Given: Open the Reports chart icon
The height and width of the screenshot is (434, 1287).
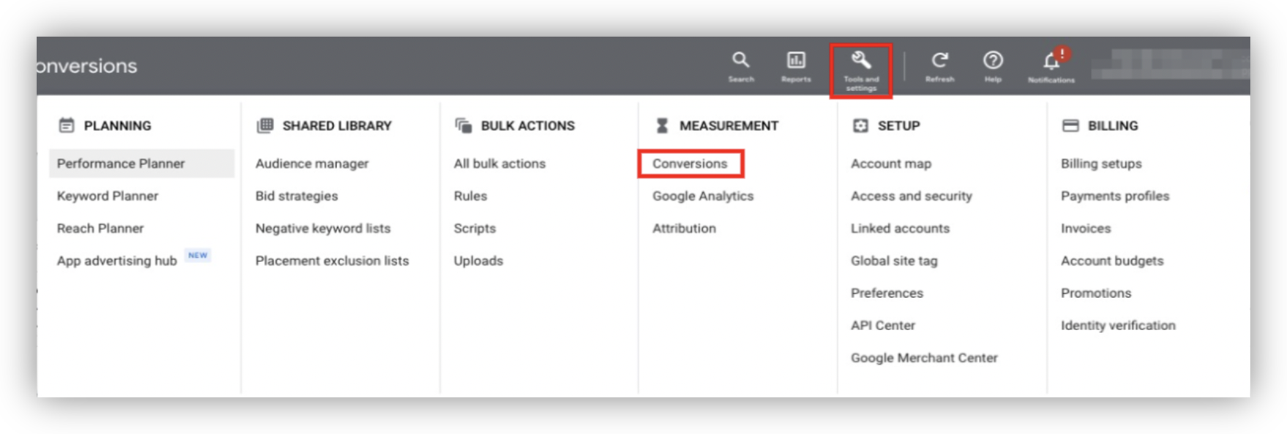Looking at the screenshot, I should pos(796,60).
